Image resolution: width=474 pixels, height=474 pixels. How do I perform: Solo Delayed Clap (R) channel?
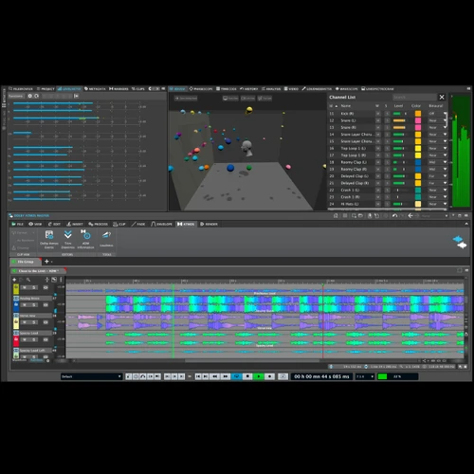pos(387,183)
